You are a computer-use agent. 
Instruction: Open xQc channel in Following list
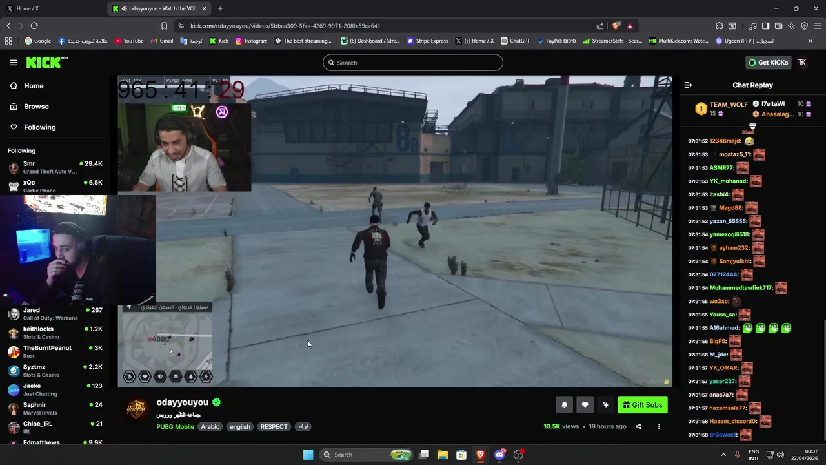click(55, 186)
